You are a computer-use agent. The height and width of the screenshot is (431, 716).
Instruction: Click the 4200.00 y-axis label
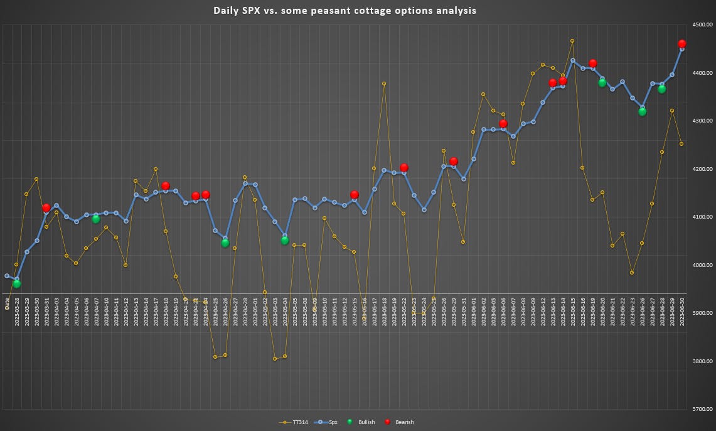[x=702, y=169]
